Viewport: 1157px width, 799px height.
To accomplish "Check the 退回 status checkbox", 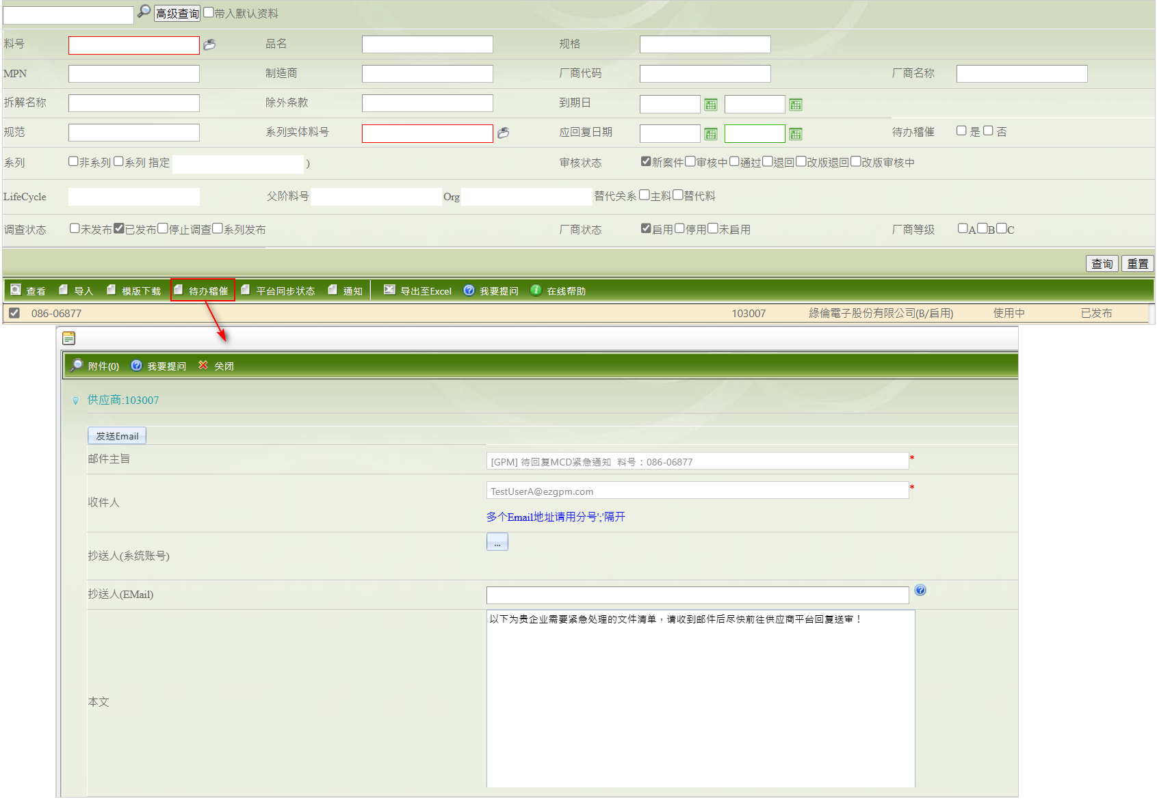I will pos(768,161).
